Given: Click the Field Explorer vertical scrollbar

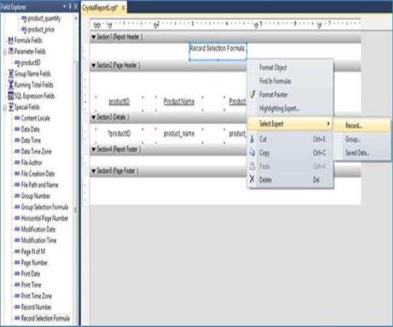Looking at the screenshot, I should (75, 163).
